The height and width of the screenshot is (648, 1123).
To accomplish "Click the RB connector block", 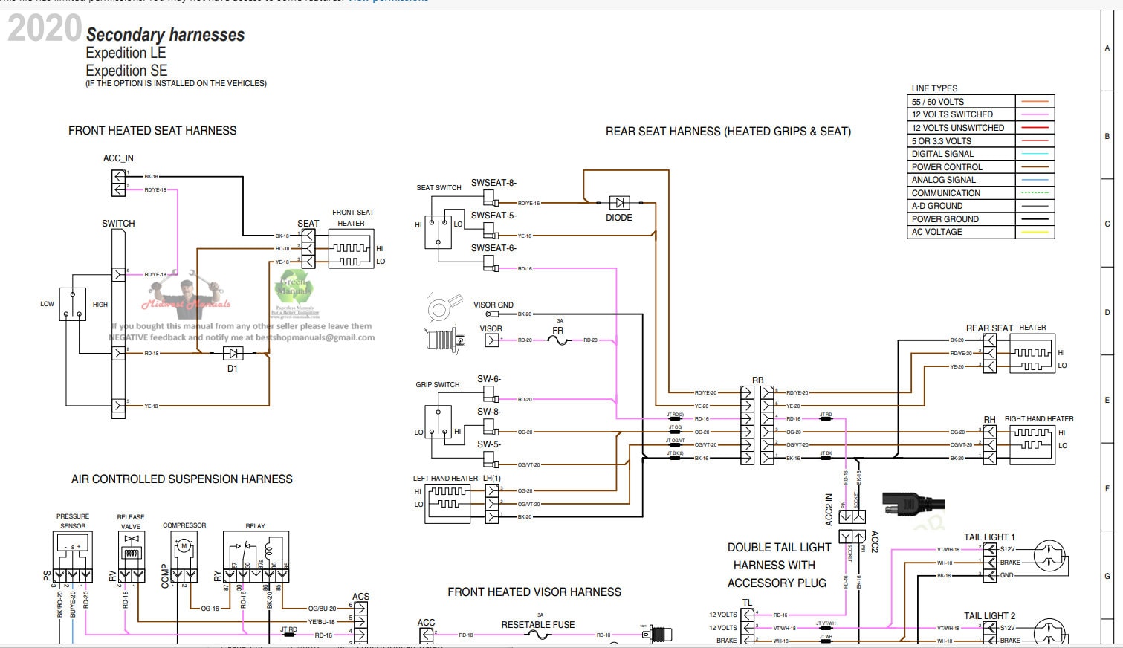I will tap(758, 425).
